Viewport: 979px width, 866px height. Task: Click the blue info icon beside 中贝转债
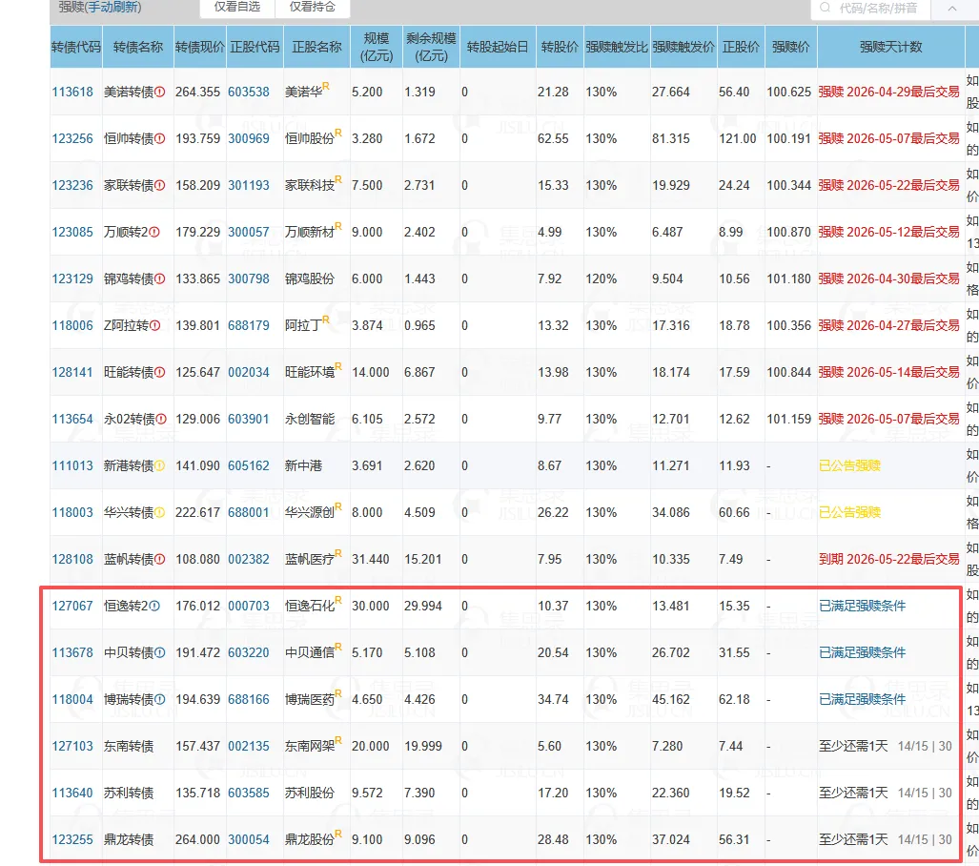point(160,653)
